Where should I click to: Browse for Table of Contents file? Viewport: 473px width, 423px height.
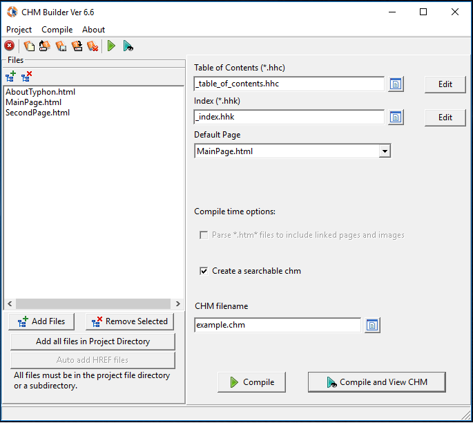[396, 84]
